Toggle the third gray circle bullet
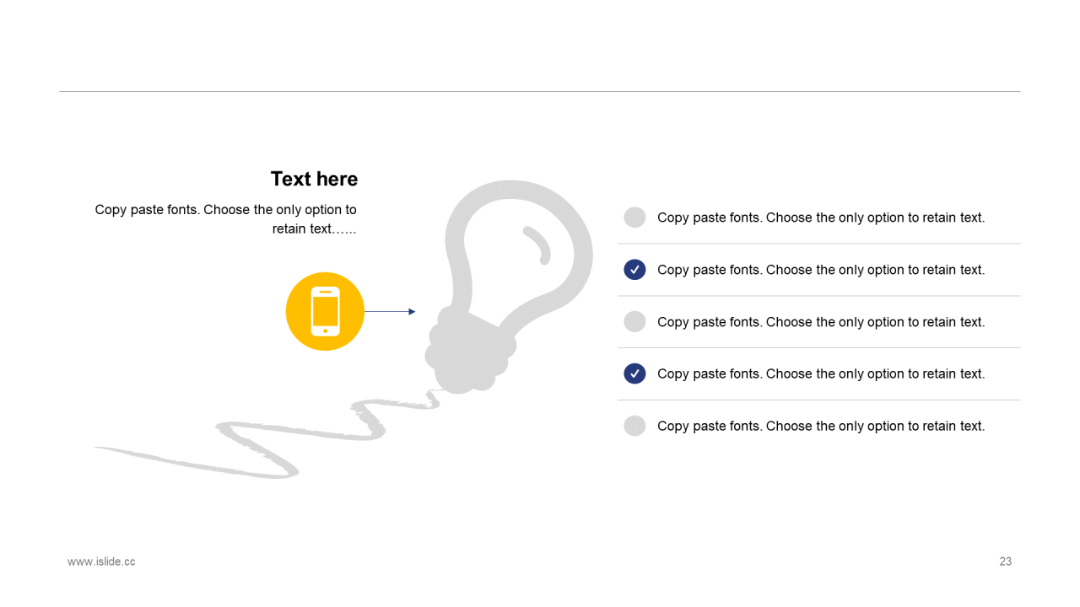This screenshot has width=1080, height=607. 634,321
